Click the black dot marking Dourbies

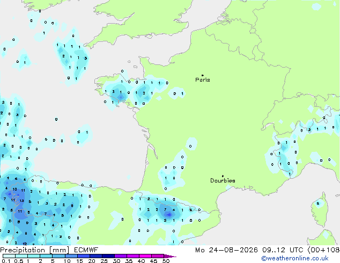pyautogui.click(x=223, y=176)
